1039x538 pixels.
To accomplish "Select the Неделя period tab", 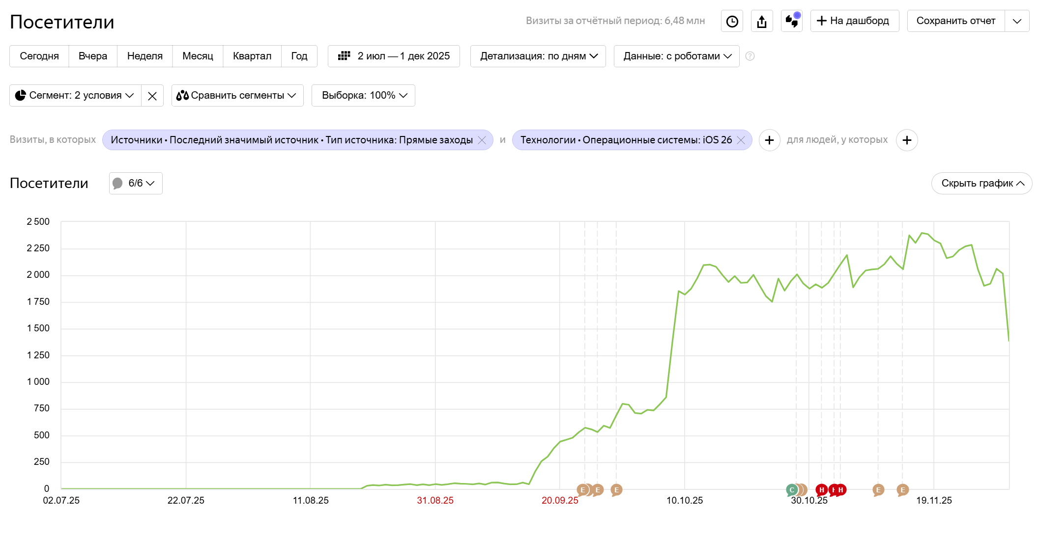I will (144, 56).
